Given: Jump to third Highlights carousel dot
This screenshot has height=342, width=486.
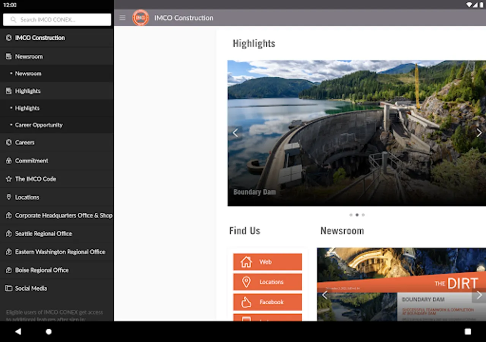Looking at the screenshot, I should (363, 215).
